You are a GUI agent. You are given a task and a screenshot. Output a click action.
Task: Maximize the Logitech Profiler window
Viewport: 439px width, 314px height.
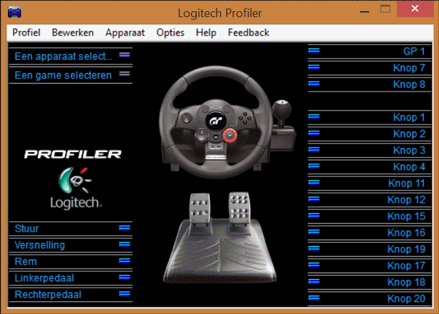[385, 9]
